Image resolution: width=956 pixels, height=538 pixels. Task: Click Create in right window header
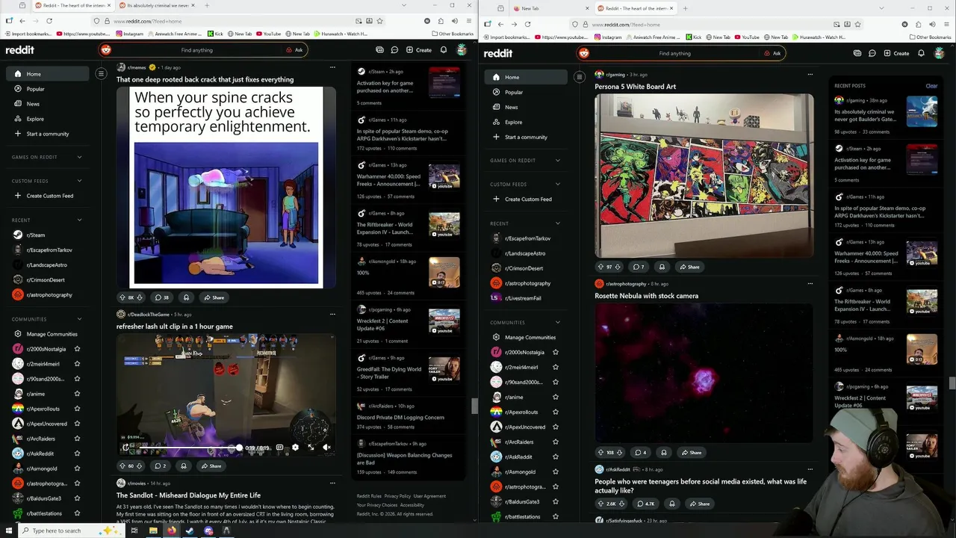(x=897, y=53)
